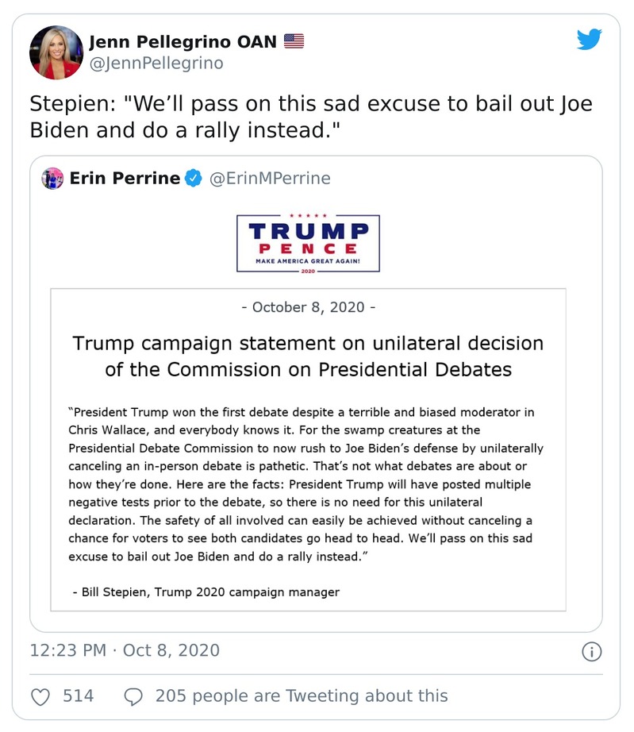The height and width of the screenshot is (732, 634).
Task: Click the Trump Pence campaign logo
Action: [x=309, y=243]
